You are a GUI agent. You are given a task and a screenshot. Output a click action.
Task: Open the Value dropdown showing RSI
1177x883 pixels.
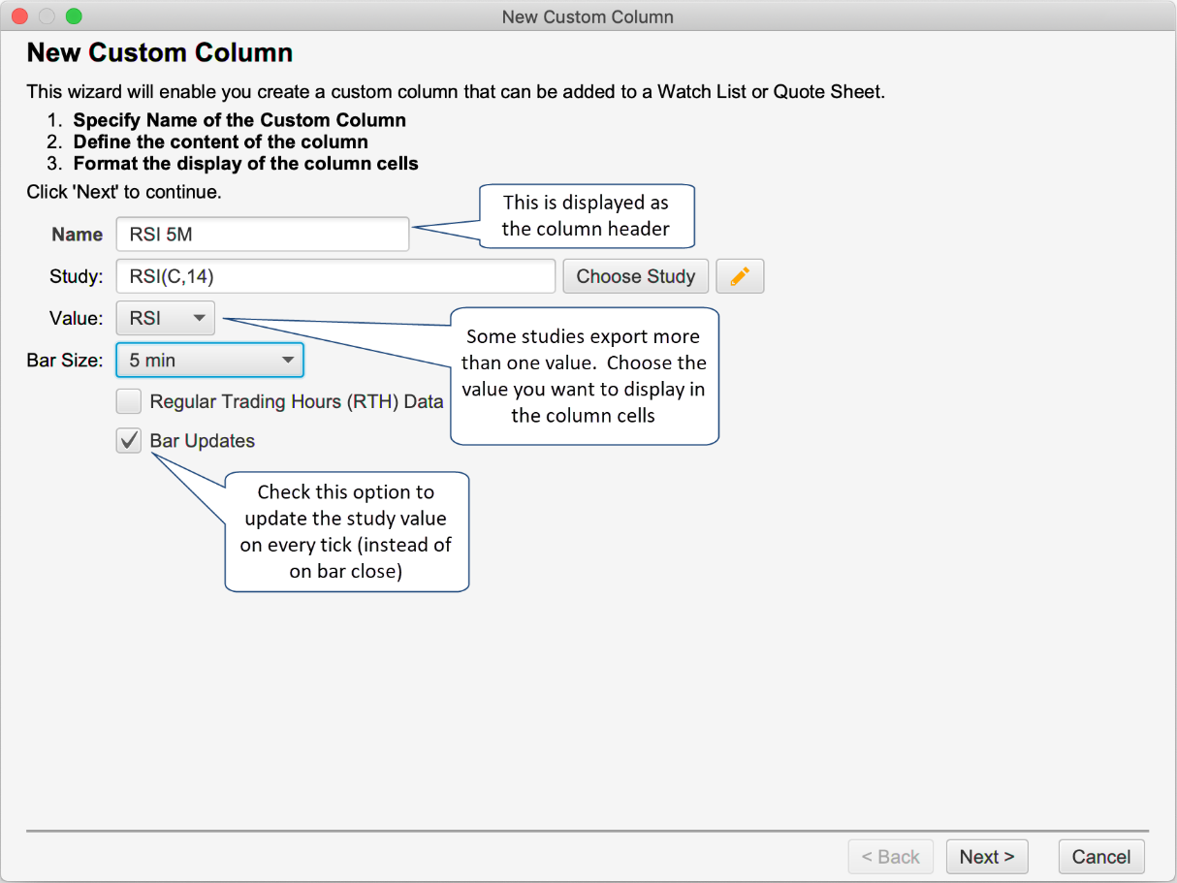[x=165, y=318]
